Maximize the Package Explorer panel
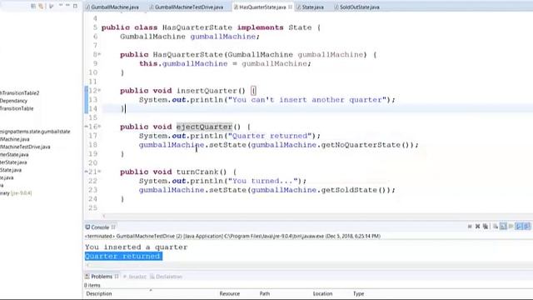The width and height of the screenshot is (533, 300). 75,6
